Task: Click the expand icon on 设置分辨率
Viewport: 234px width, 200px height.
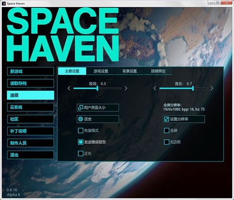Action: [x=166, y=119]
